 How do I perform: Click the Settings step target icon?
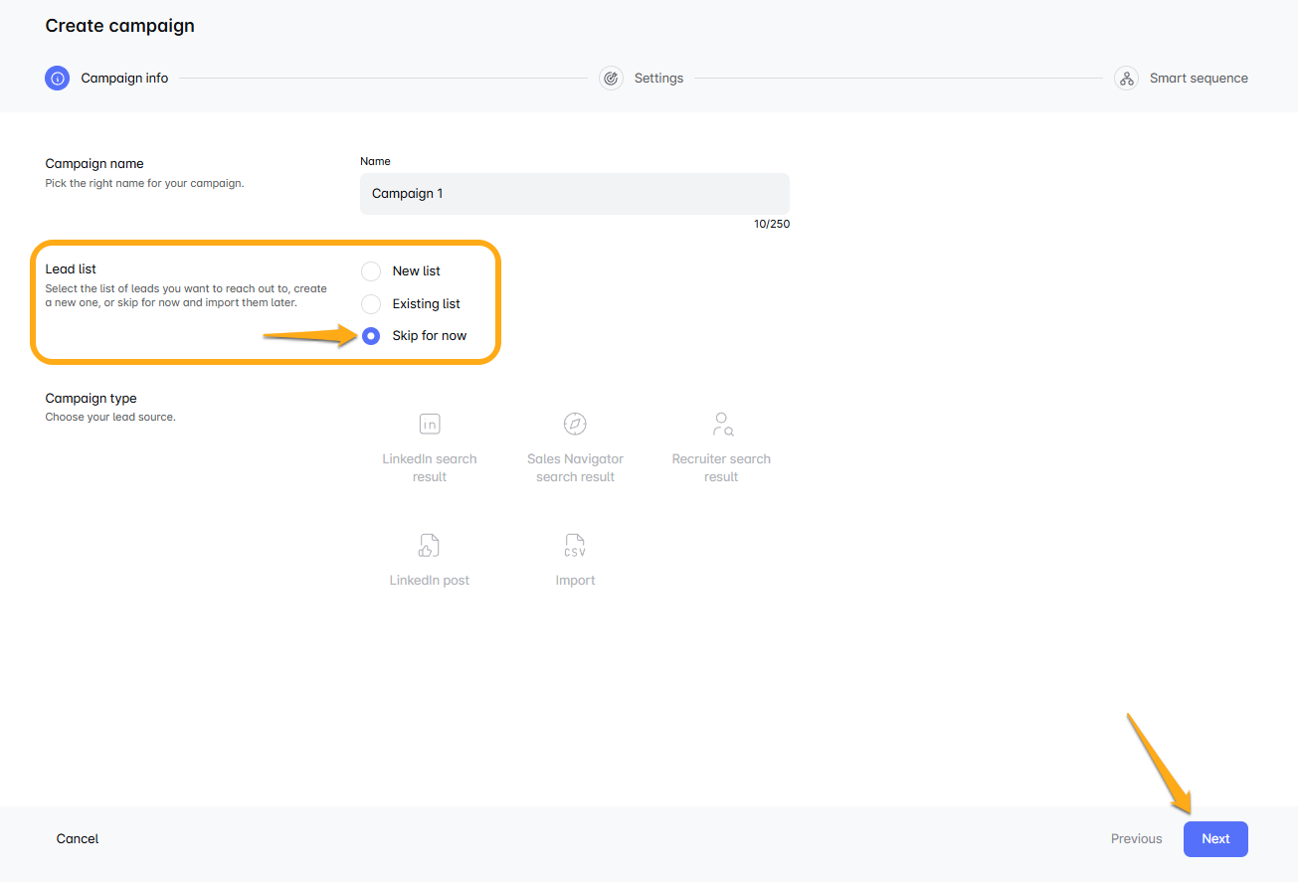pyautogui.click(x=611, y=79)
